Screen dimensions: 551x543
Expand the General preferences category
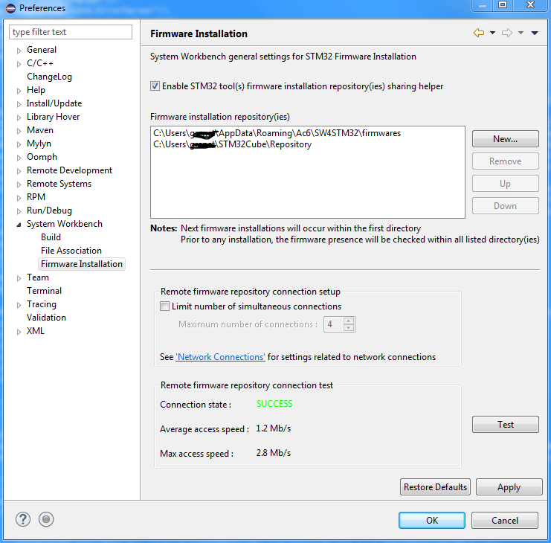[19, 51]
